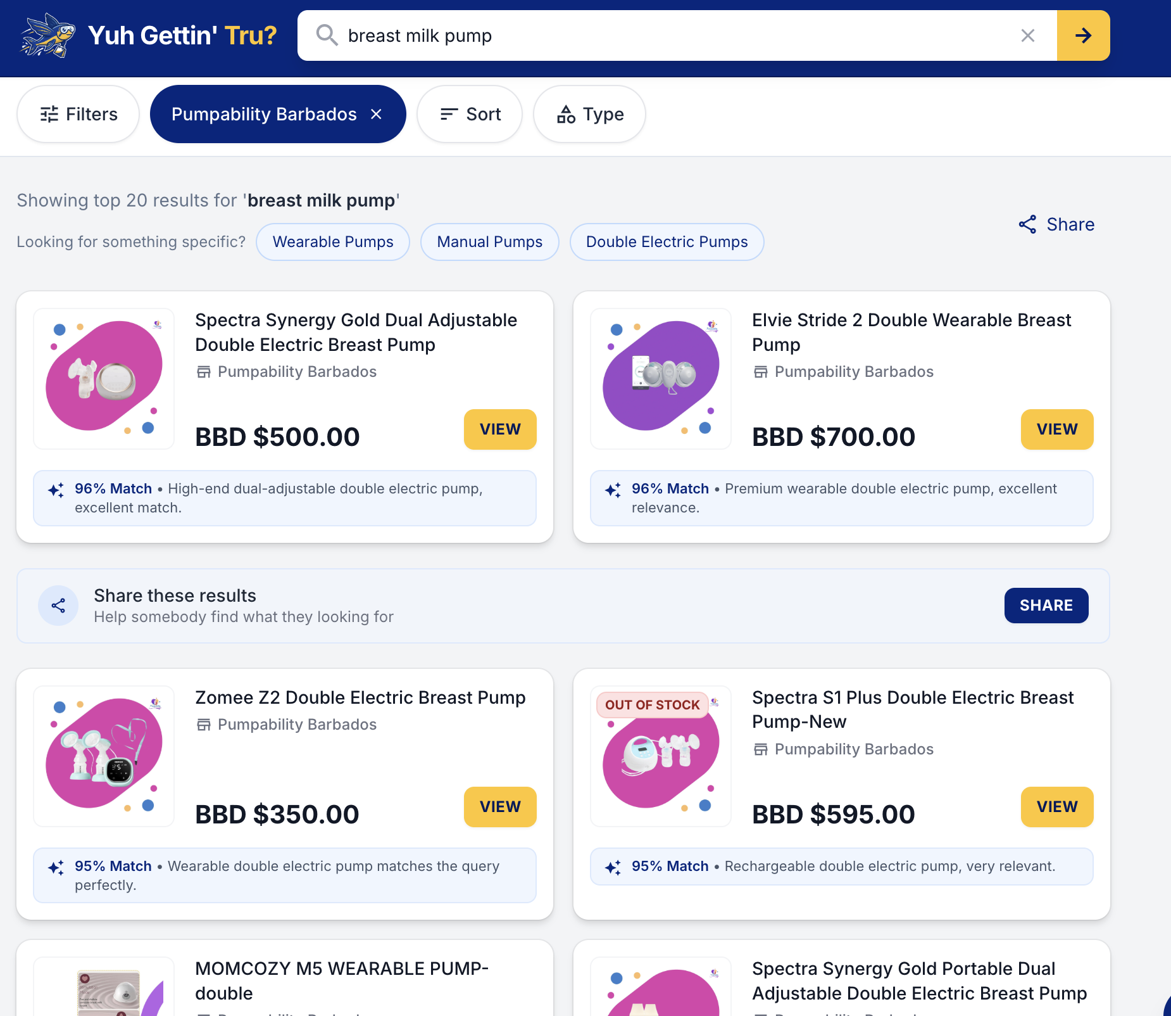Click the SHARE button in the results banner
Viewport: 1171px width, 1016px height.
pos(1046,606)
